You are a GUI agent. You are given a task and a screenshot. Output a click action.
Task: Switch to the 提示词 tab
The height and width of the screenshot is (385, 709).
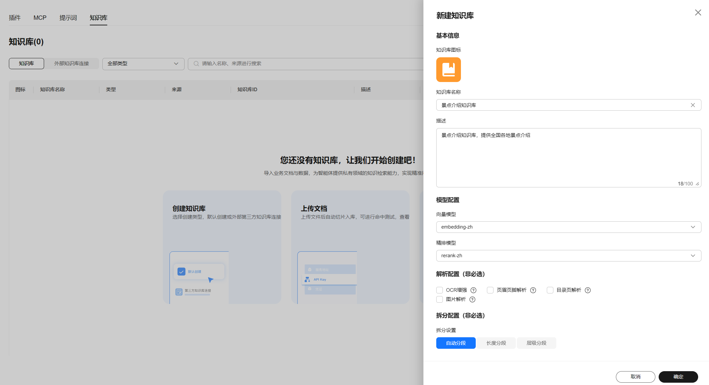point(68,18)
